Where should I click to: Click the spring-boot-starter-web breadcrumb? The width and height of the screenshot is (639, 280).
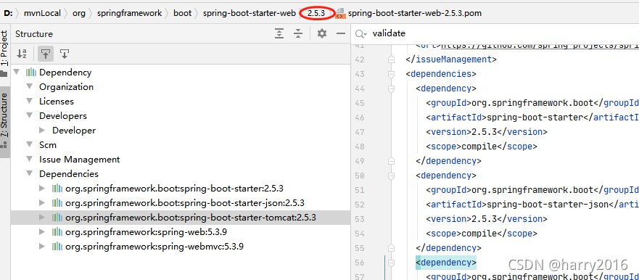tap(249, 13)
